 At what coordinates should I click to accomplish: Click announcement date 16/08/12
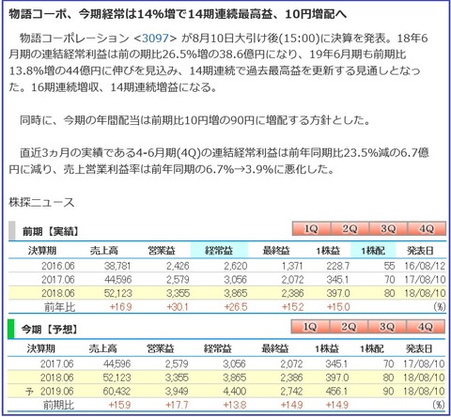point(425,266)
